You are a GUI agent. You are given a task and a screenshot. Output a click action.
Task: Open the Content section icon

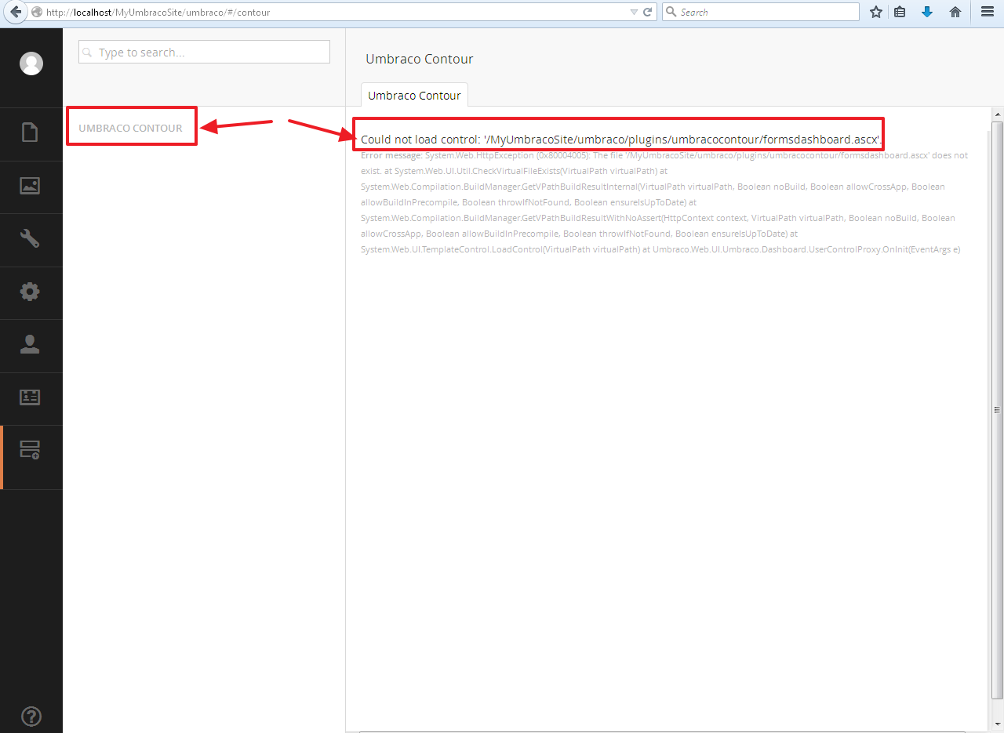point(30,132)
